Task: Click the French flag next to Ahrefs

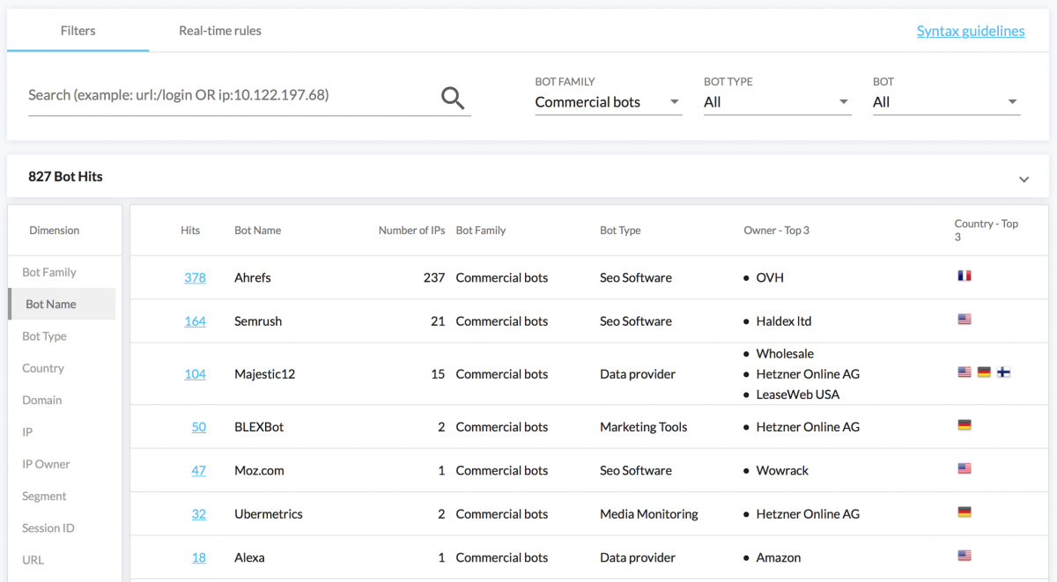Action: pos(965,275)
